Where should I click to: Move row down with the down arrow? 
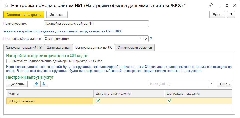click(x=44, y=84)
